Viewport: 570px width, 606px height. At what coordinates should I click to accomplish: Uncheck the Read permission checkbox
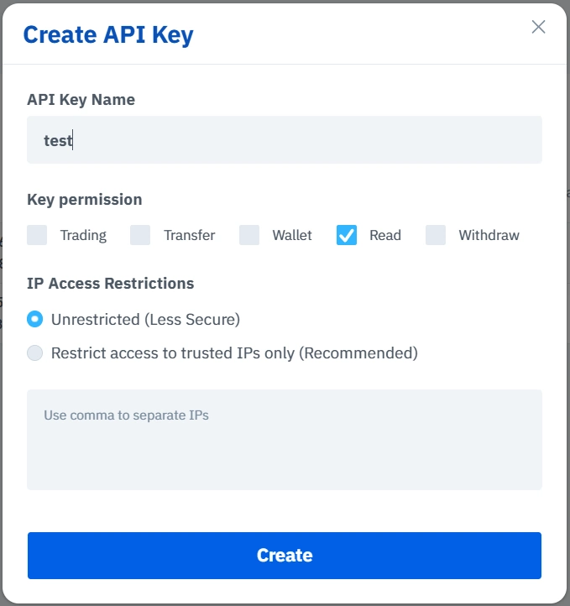pyautogui.click(x=347, y=235)
